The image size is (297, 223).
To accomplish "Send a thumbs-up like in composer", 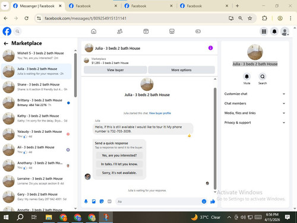I will (213, 201).
